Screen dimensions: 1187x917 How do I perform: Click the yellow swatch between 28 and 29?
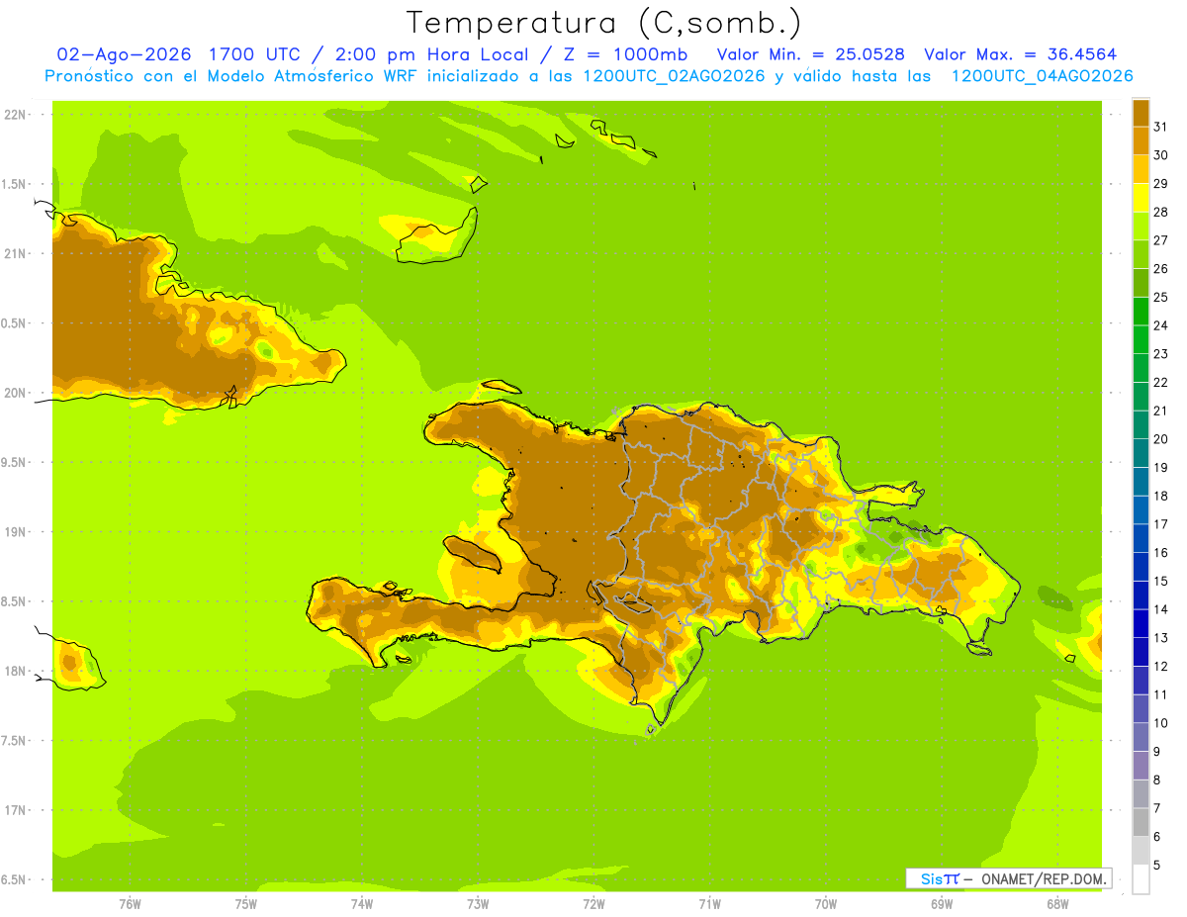[1141, 198]
